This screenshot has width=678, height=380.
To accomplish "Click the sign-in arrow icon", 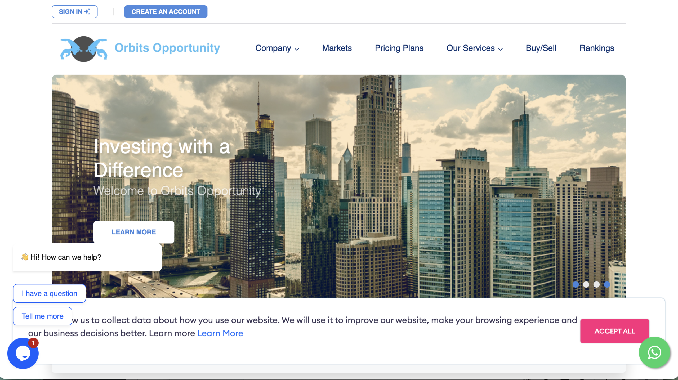I will click(x=87, y=12).
